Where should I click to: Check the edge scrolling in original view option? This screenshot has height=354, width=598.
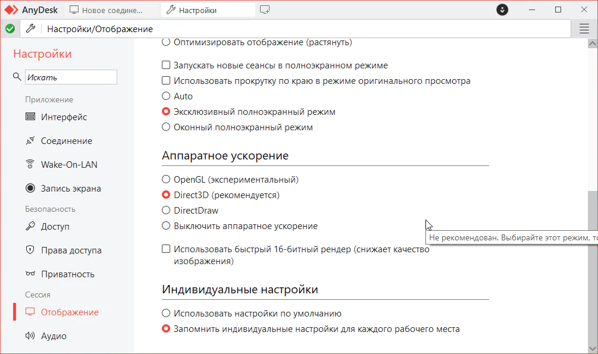click(x=167, y=81)
